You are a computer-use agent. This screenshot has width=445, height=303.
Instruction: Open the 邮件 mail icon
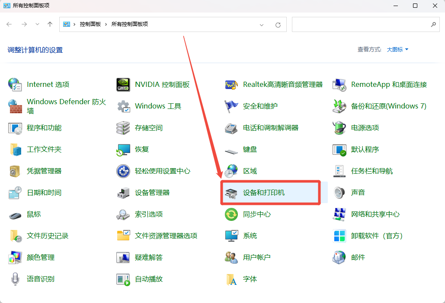(x=339, y=258)
